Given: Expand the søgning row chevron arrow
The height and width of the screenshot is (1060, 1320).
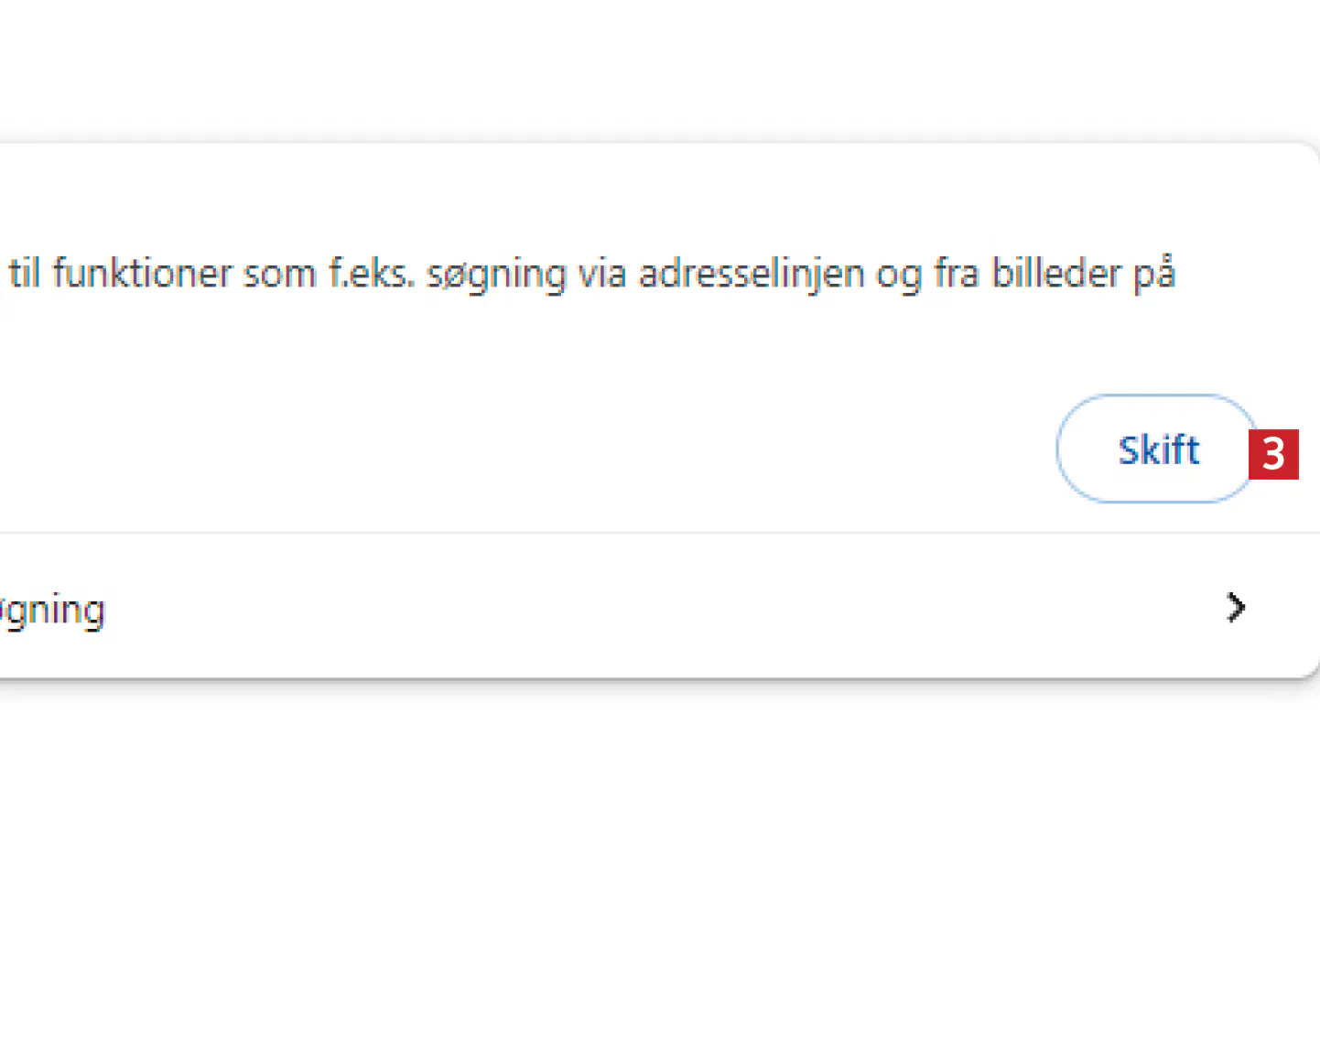Looking at the screenshot, I should pos(1236,607).
